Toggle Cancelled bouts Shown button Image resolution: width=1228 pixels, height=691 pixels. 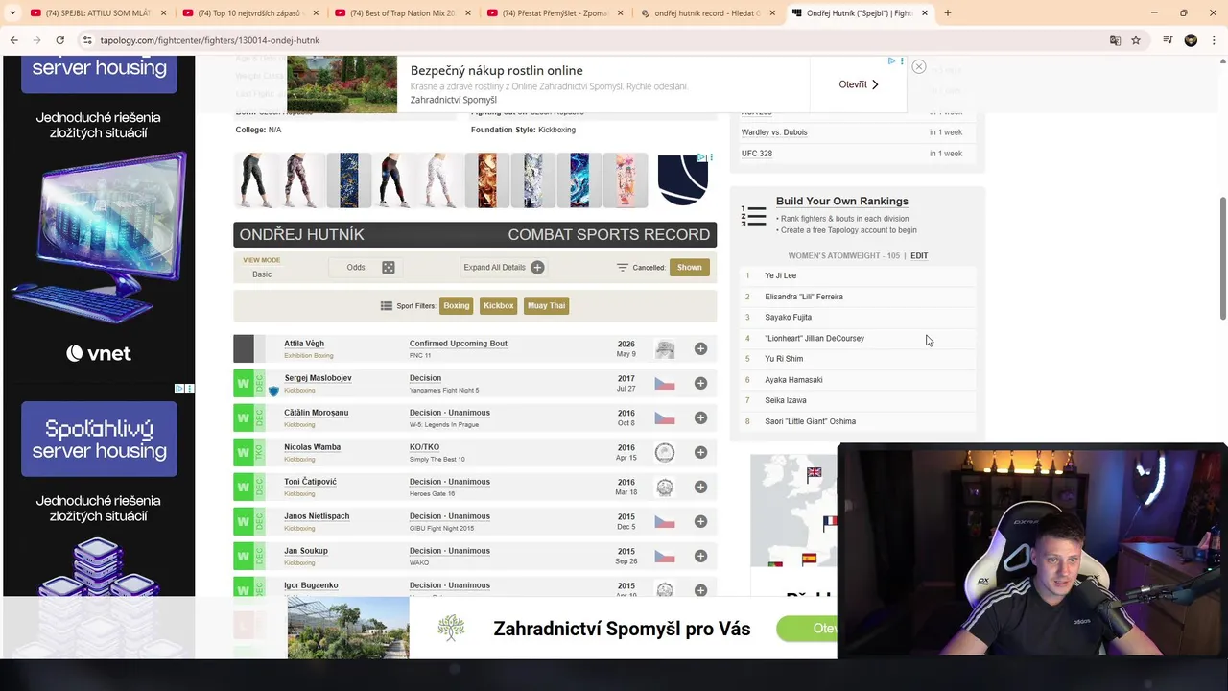click(689, 268)
